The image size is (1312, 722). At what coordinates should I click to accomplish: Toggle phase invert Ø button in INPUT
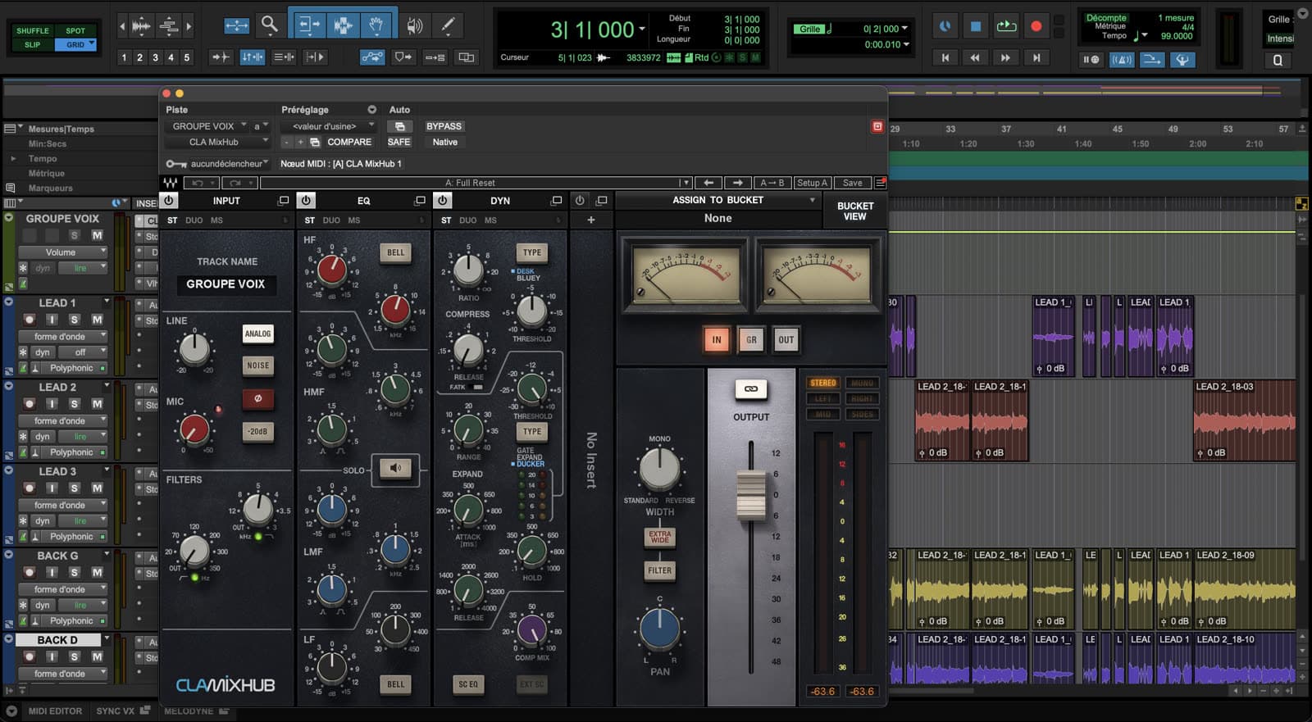click(x=257, y=398)
